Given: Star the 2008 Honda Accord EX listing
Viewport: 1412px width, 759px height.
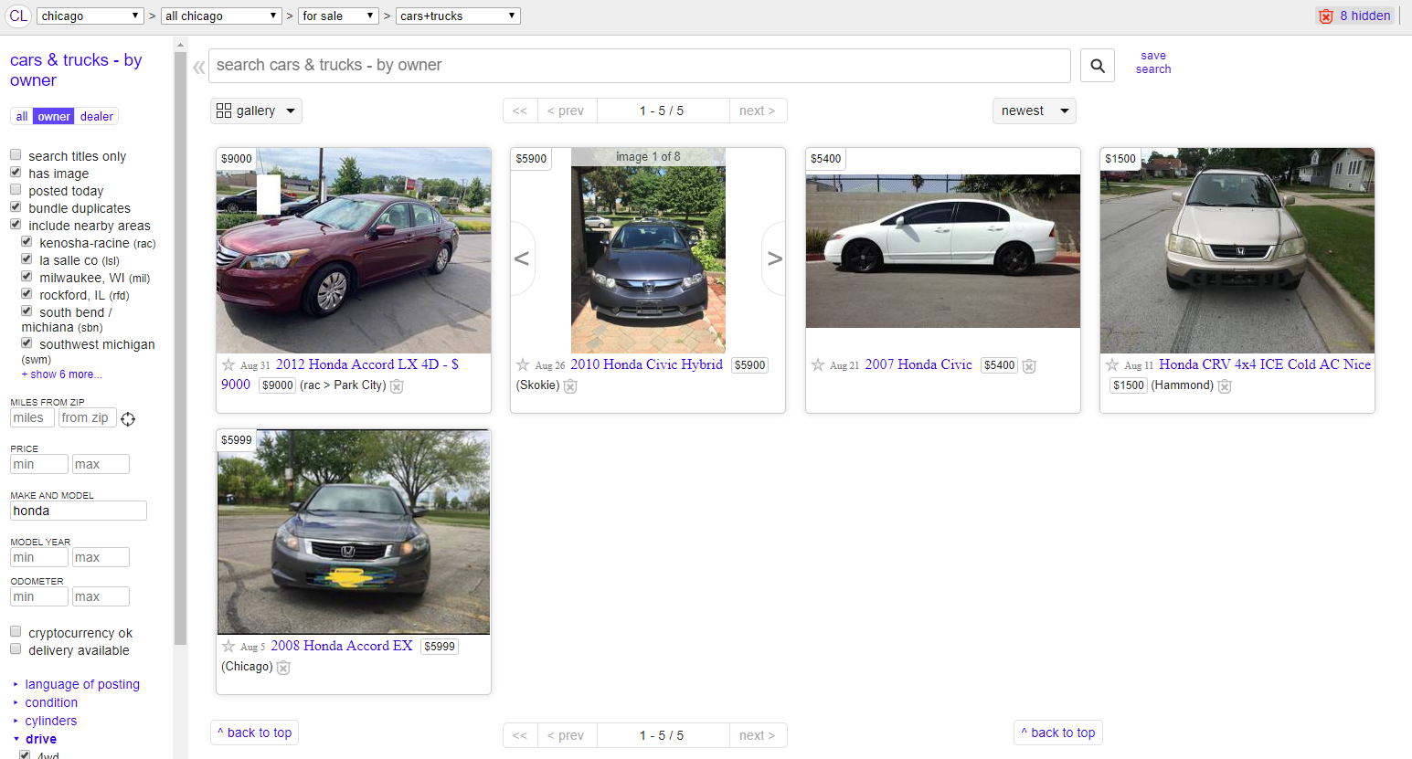Looking at the screenshot, I should pyautogui.click(x=228, y=646).
